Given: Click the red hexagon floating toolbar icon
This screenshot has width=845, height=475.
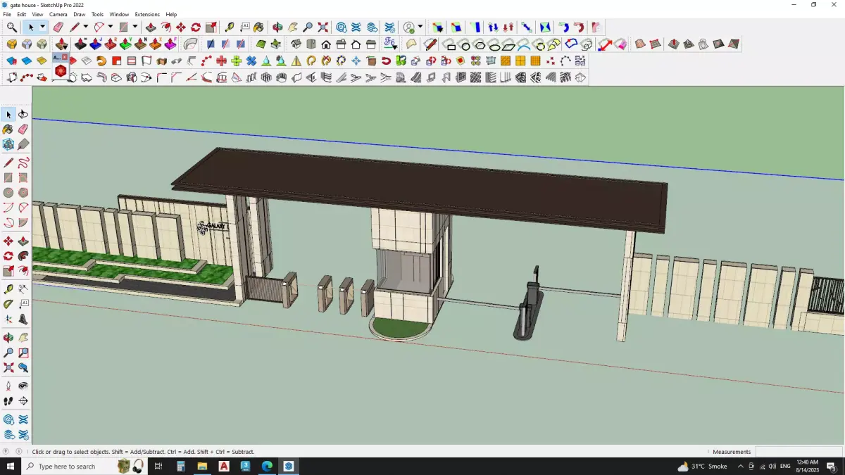Looking at the screenshot, I should [61, 71].
